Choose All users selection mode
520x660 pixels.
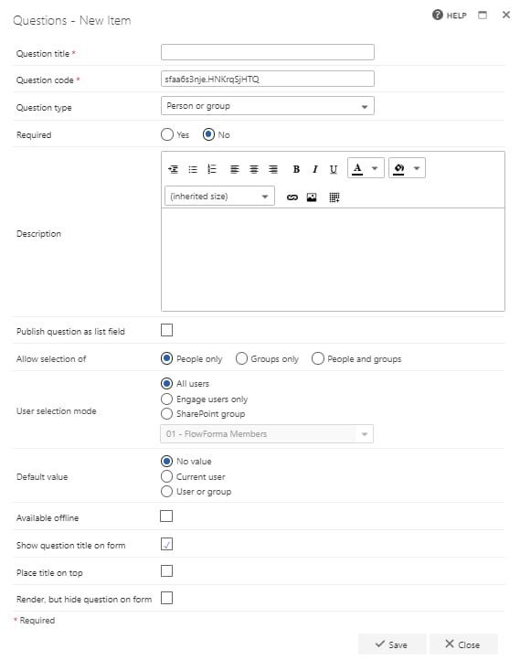(x=167, y=383)
